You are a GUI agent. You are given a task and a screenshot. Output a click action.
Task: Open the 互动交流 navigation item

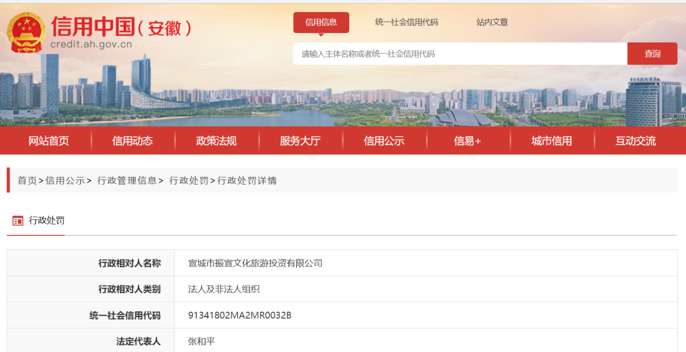point(636,141)
